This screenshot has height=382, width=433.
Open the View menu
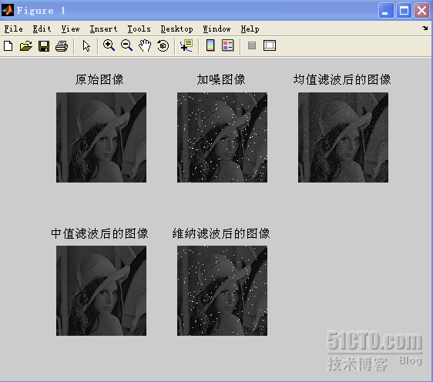click(70, 28)
